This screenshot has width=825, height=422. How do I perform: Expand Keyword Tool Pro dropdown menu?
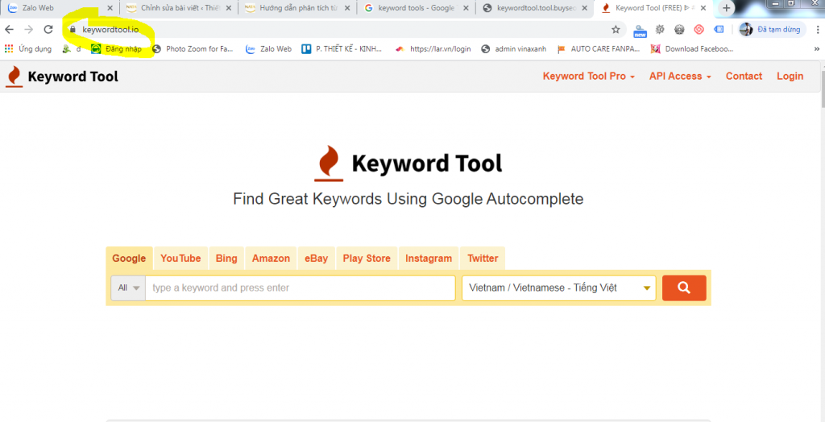(589, 77)
